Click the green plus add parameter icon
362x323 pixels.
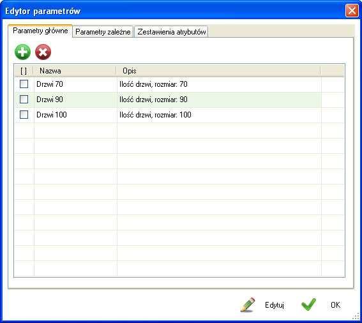click(22, 52)
